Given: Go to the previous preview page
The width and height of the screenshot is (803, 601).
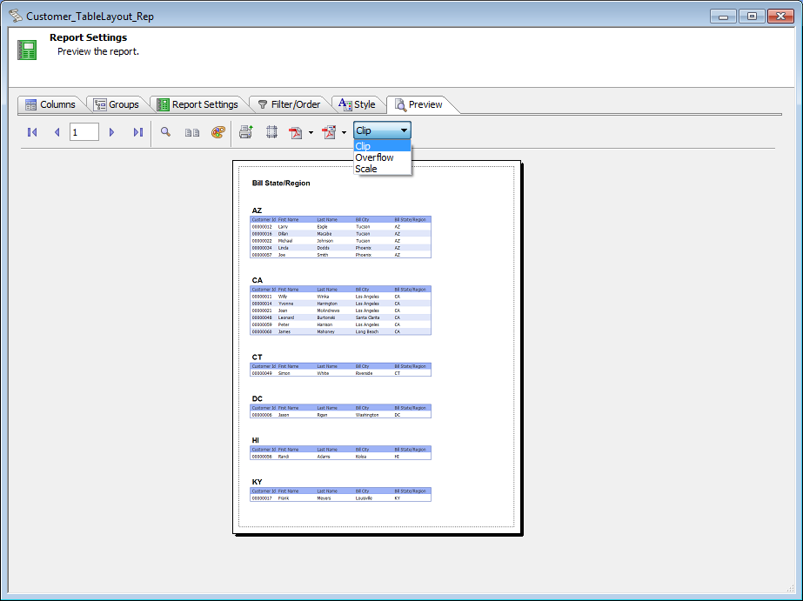Looking at the screenshot, I should point(57,132).
